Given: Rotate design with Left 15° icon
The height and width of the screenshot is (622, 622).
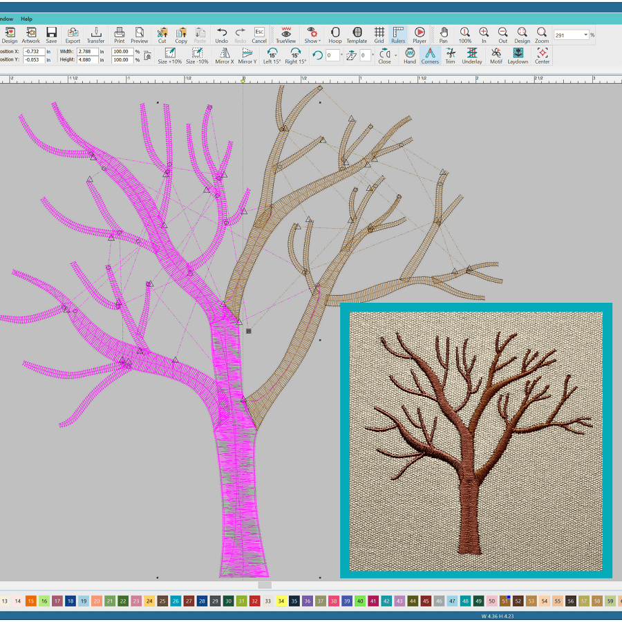Looking at the screenshot, I should point(272,56).
